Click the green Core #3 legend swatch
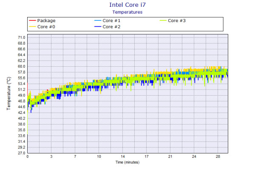 pos(163,20)
